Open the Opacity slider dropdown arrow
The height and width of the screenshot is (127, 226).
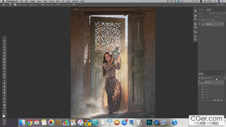[40, 5]
